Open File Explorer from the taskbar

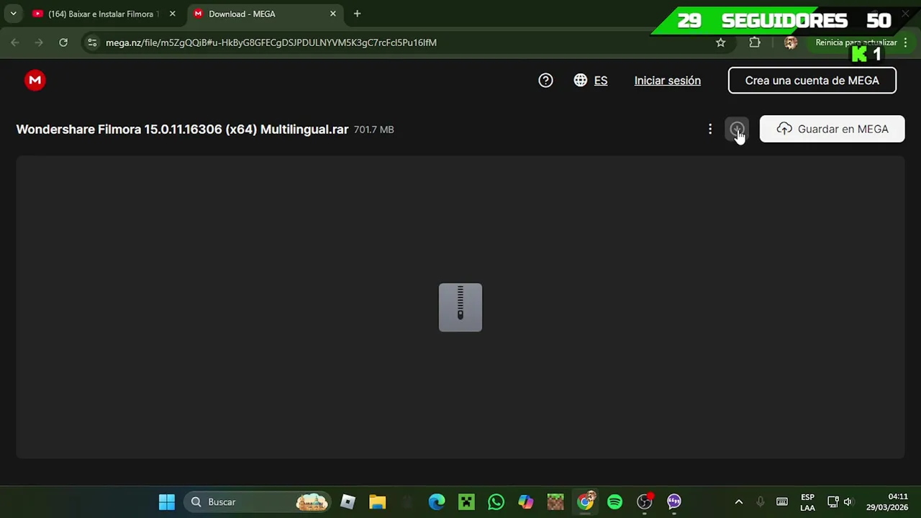pyautogui.click(x=377, y=501)
